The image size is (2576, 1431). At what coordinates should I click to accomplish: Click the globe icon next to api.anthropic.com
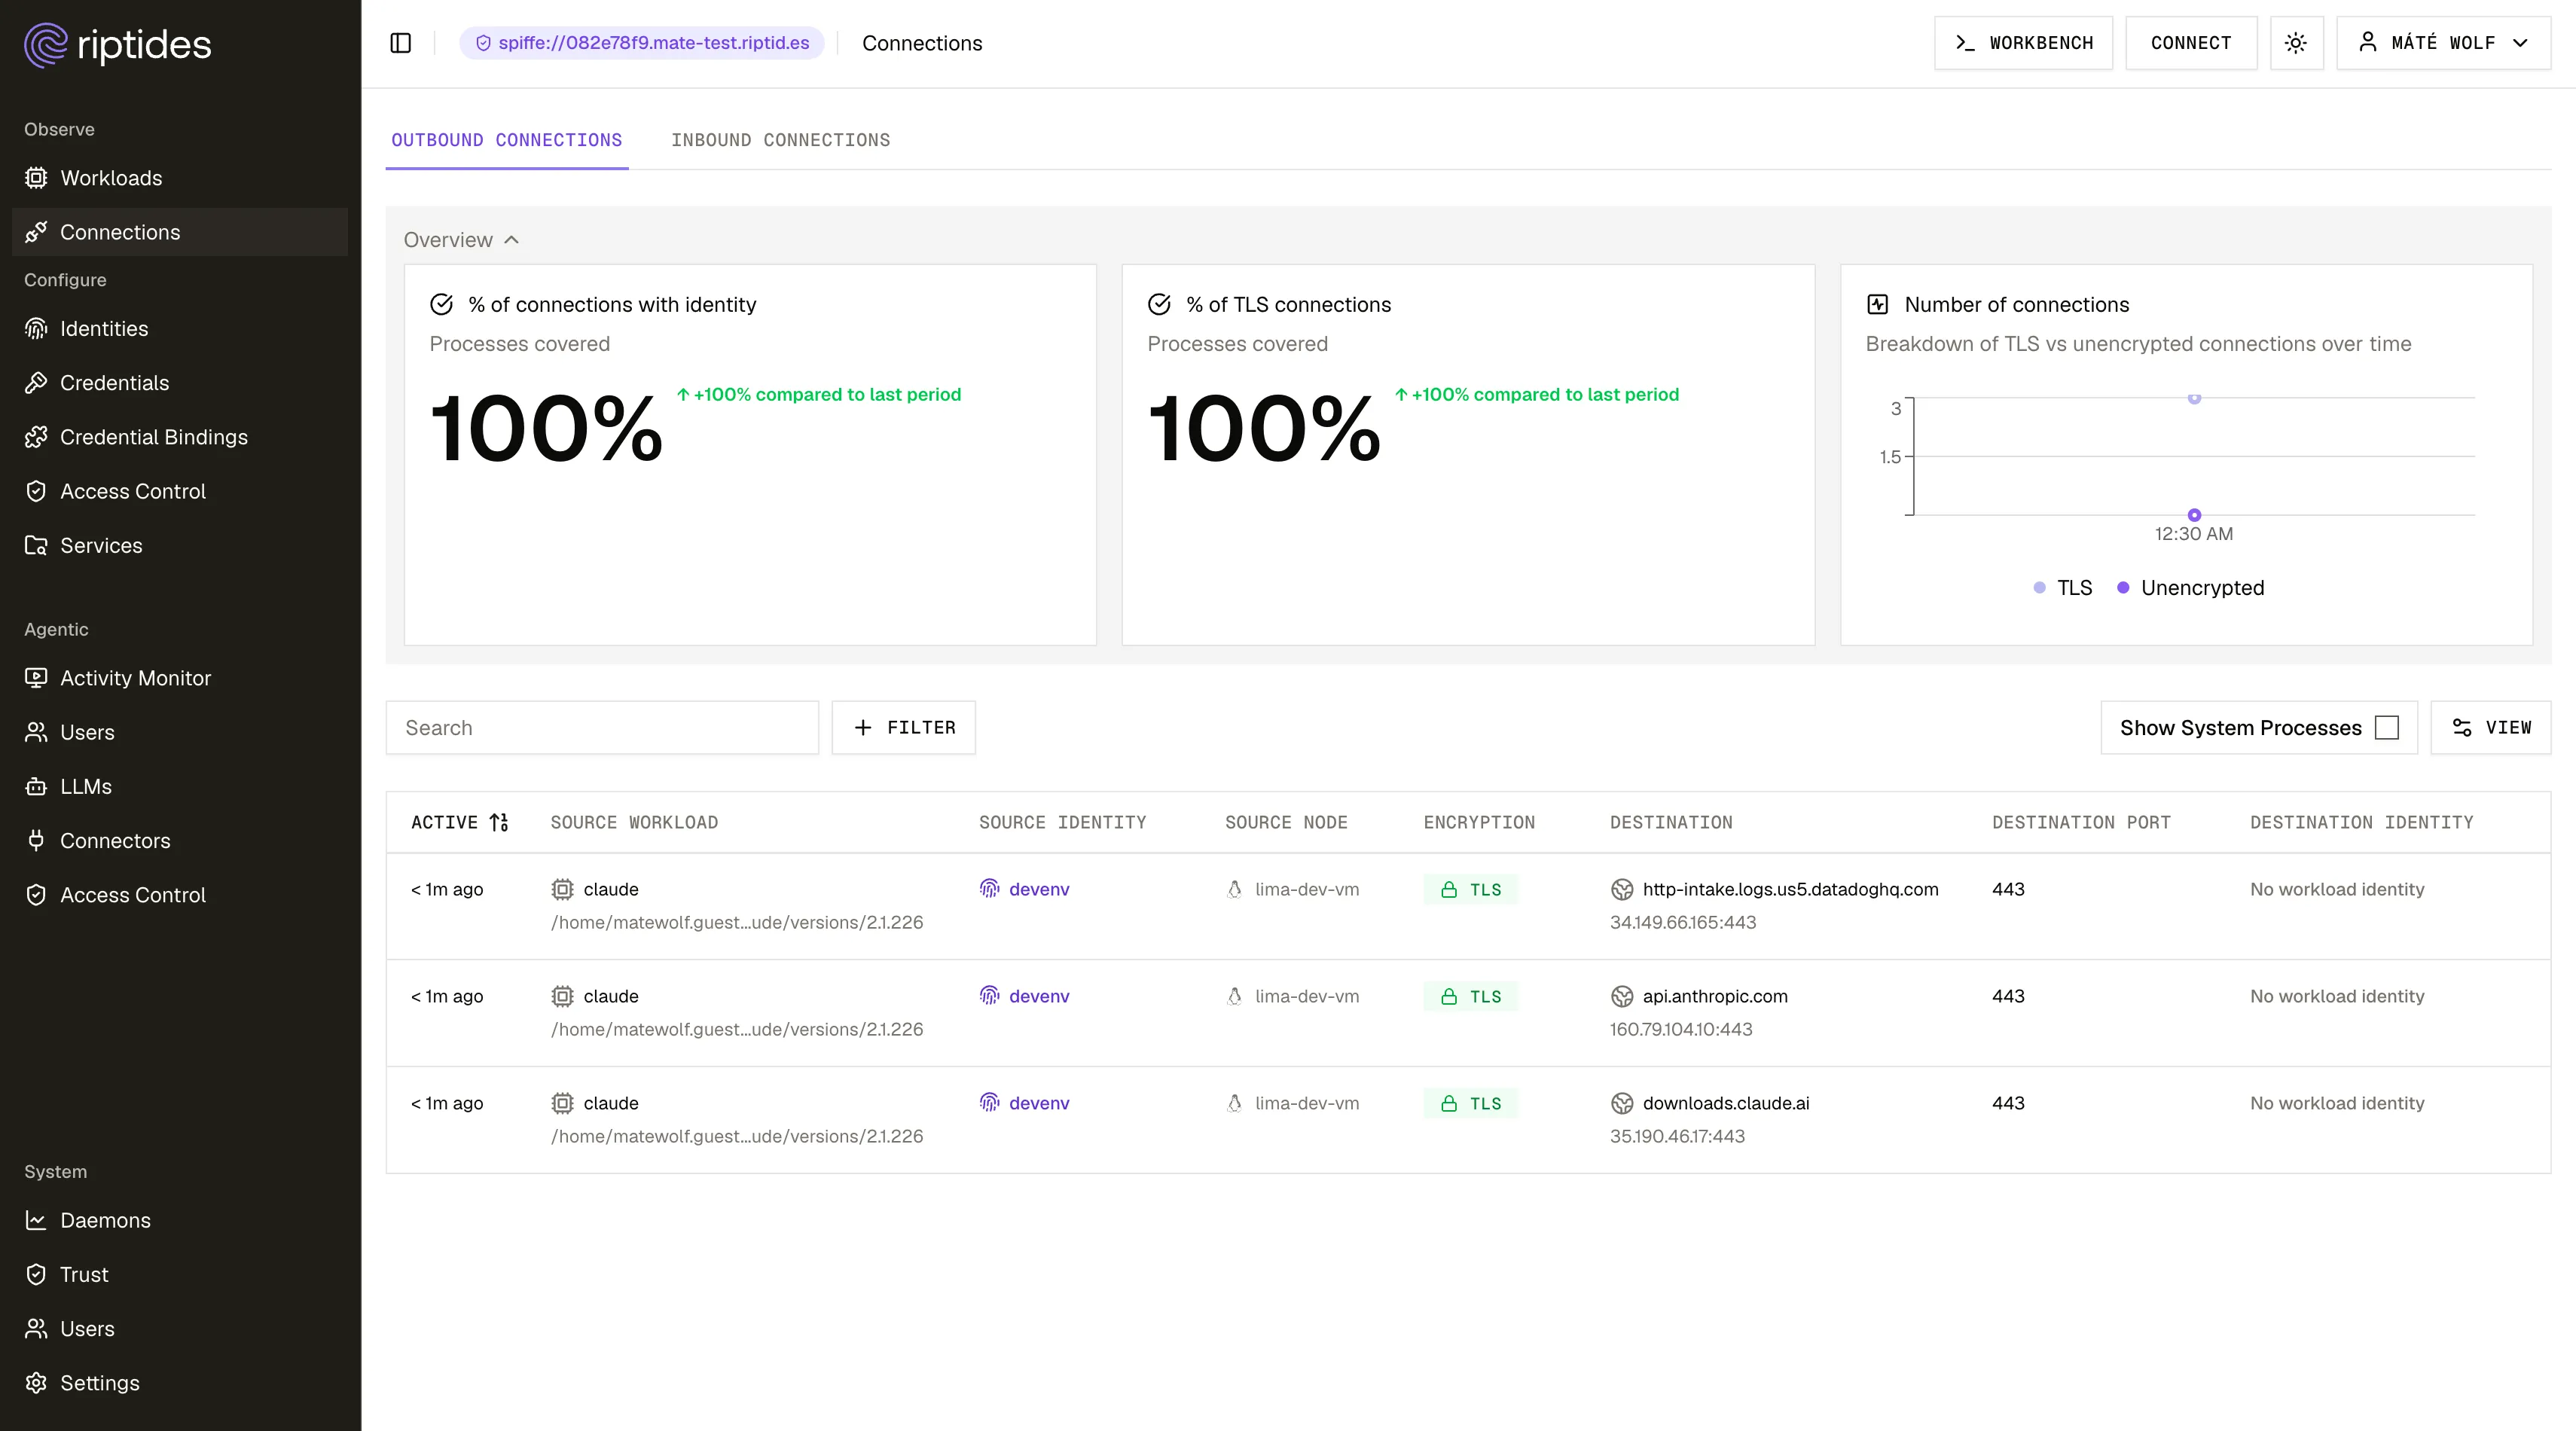tap(1622, 996)
